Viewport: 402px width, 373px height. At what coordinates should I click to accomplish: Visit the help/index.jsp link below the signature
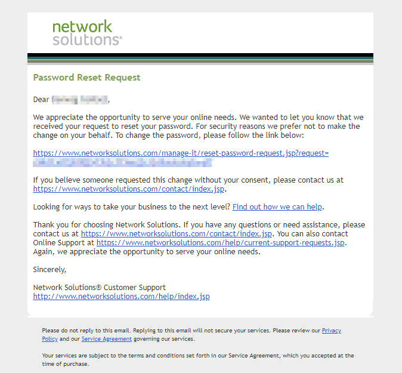pyautogui.click(x=121, y=297)
